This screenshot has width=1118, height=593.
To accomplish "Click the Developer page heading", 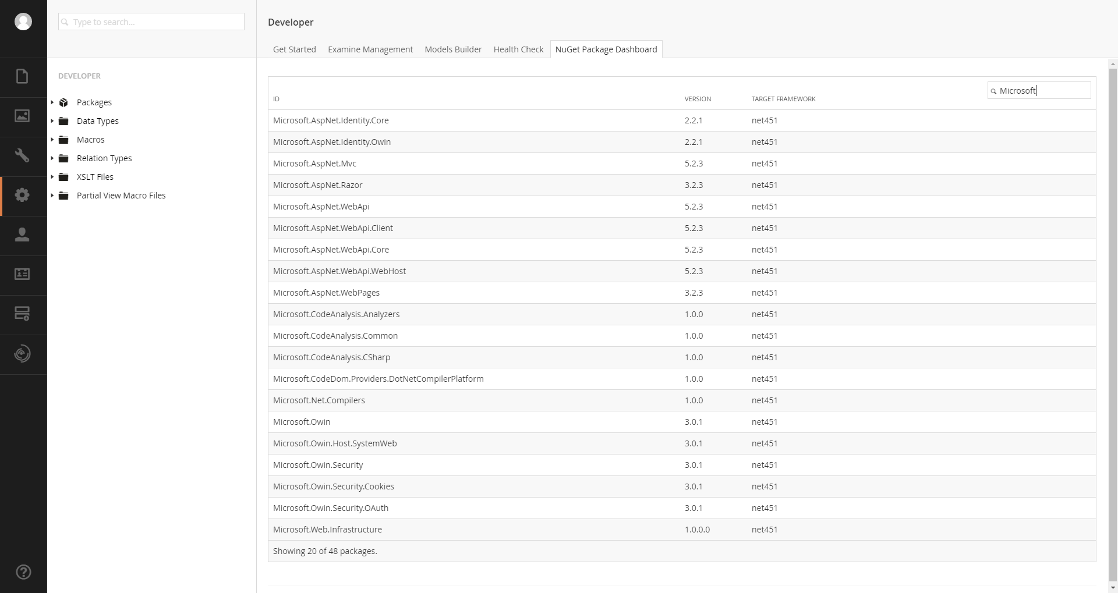I will point(291,22).
